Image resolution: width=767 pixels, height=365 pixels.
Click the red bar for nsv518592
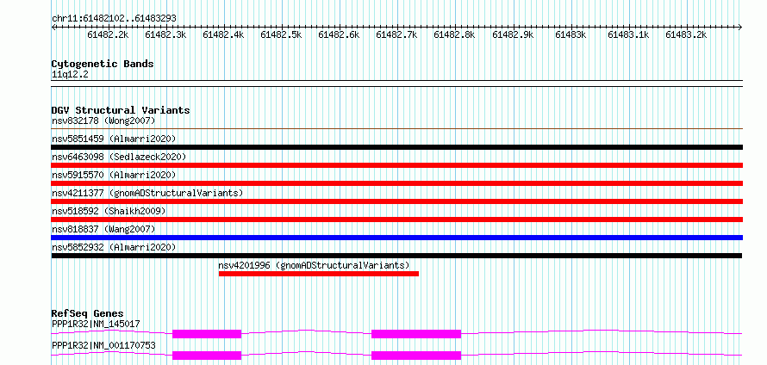[396, 220]
